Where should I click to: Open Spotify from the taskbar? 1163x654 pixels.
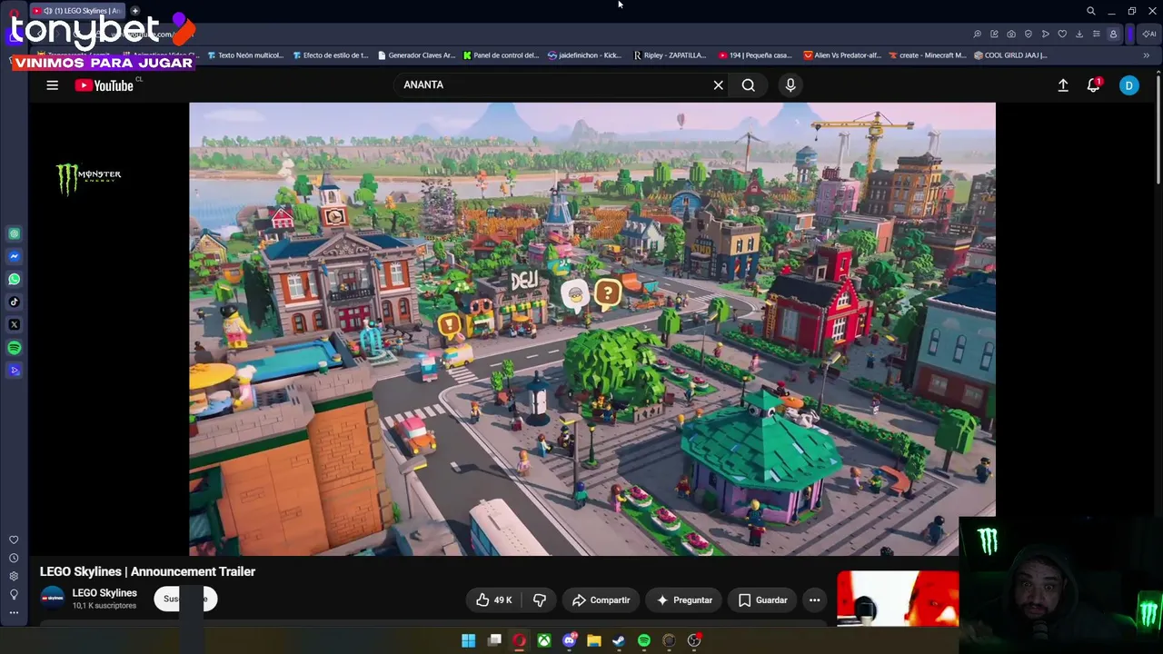click(x=644, y=641)
